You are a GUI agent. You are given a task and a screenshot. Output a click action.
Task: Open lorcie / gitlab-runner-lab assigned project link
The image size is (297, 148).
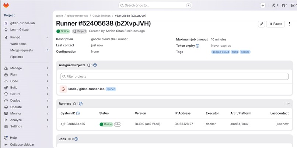(x=86, y=89)
